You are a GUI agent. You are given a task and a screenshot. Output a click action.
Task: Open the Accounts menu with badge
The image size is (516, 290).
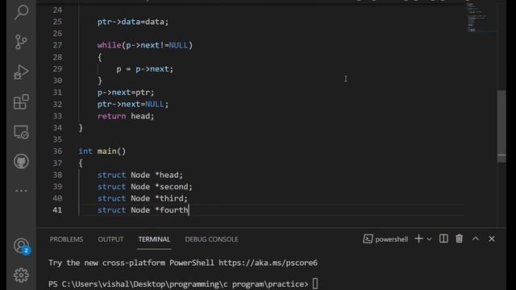[x=22, y=246]
